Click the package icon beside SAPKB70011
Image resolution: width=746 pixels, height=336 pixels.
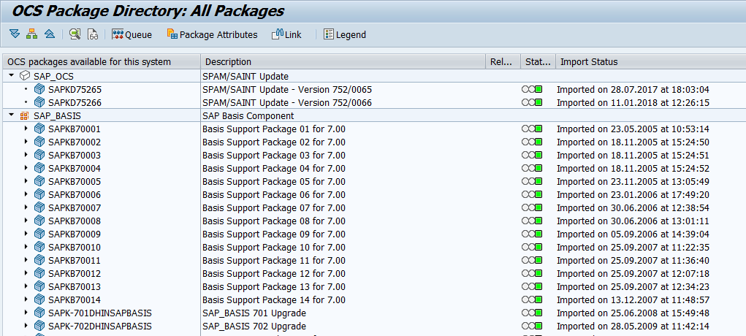click(39, 261)
